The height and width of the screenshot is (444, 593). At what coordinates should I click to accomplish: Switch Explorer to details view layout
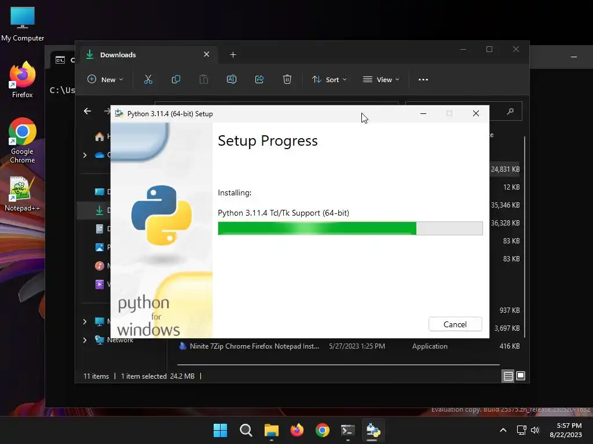click(508, 376)
